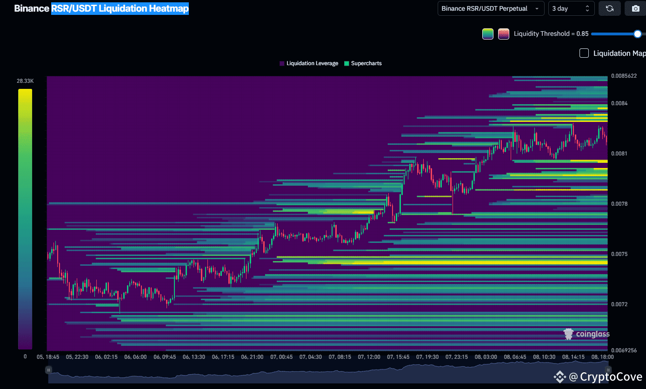Screen dimensions: 646x389
Task: Click the 07, 15:45 time axis label
Action: [398, 357]
